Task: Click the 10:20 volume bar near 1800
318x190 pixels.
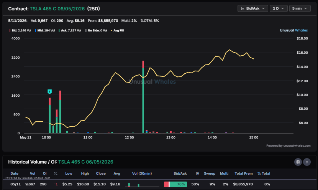Action: pos(60,112)
